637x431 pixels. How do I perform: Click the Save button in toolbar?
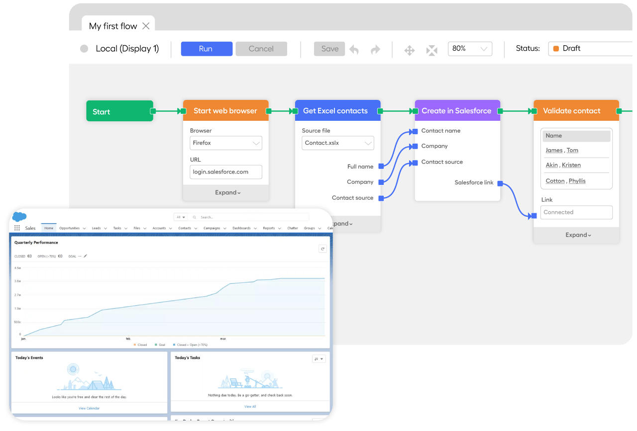(329, 49)
